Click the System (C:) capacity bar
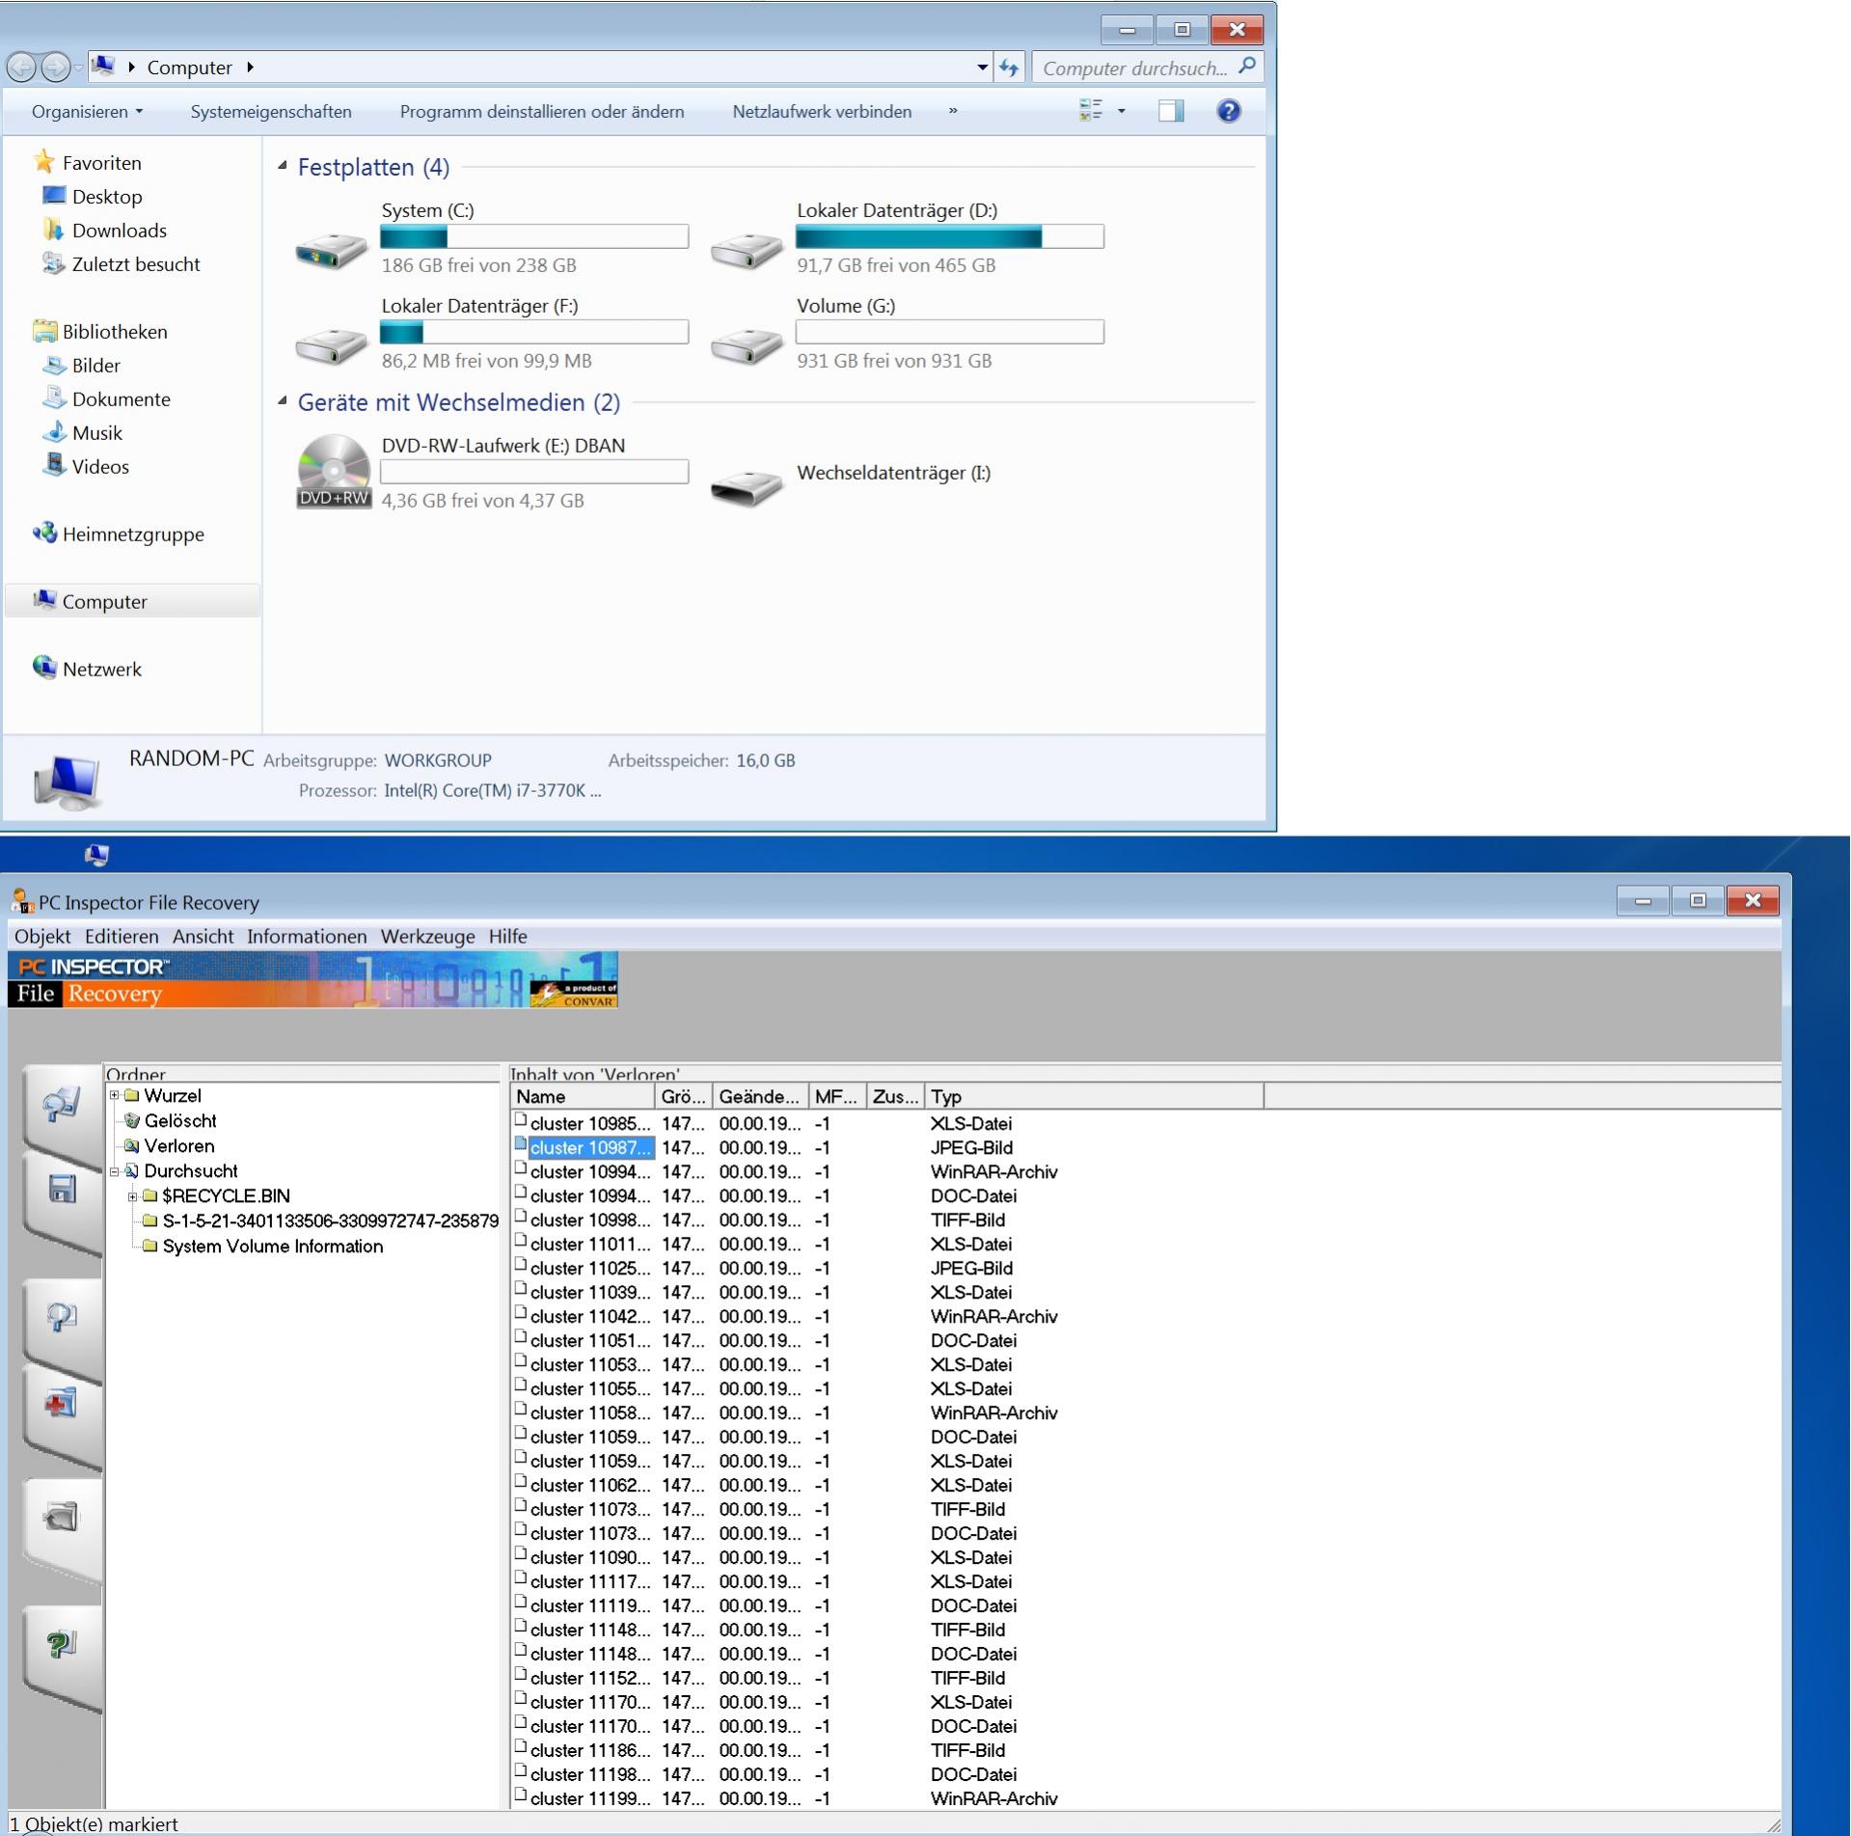Viewport: 1851px width, 1836px height. pyautogui.click(x=534, y=236)
